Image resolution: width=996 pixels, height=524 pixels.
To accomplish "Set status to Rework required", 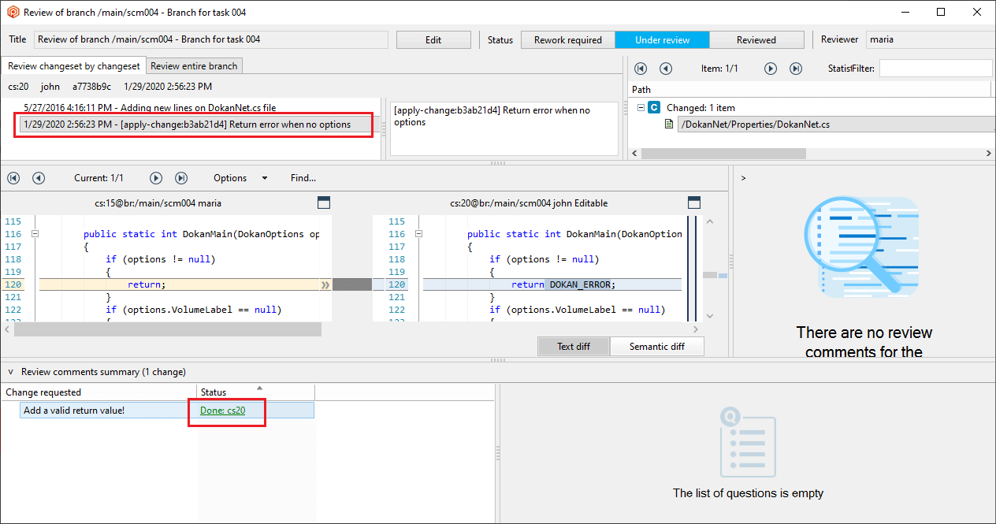I will [568, 40].
